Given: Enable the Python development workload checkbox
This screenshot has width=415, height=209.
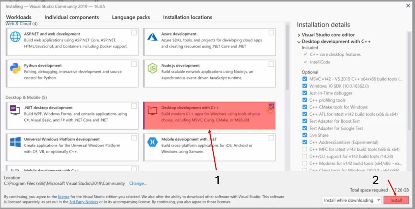Looking at the screenshot, I should tap(134, 64).
